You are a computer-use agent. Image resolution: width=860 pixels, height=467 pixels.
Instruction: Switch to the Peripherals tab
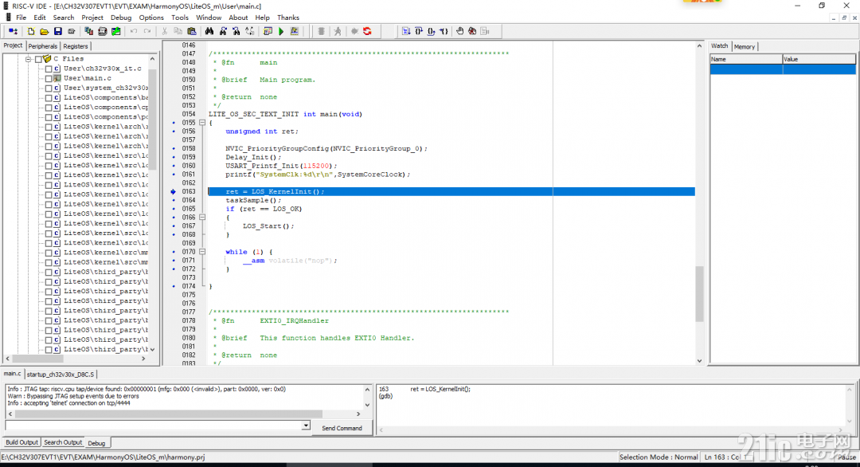[x=43, y=47]
